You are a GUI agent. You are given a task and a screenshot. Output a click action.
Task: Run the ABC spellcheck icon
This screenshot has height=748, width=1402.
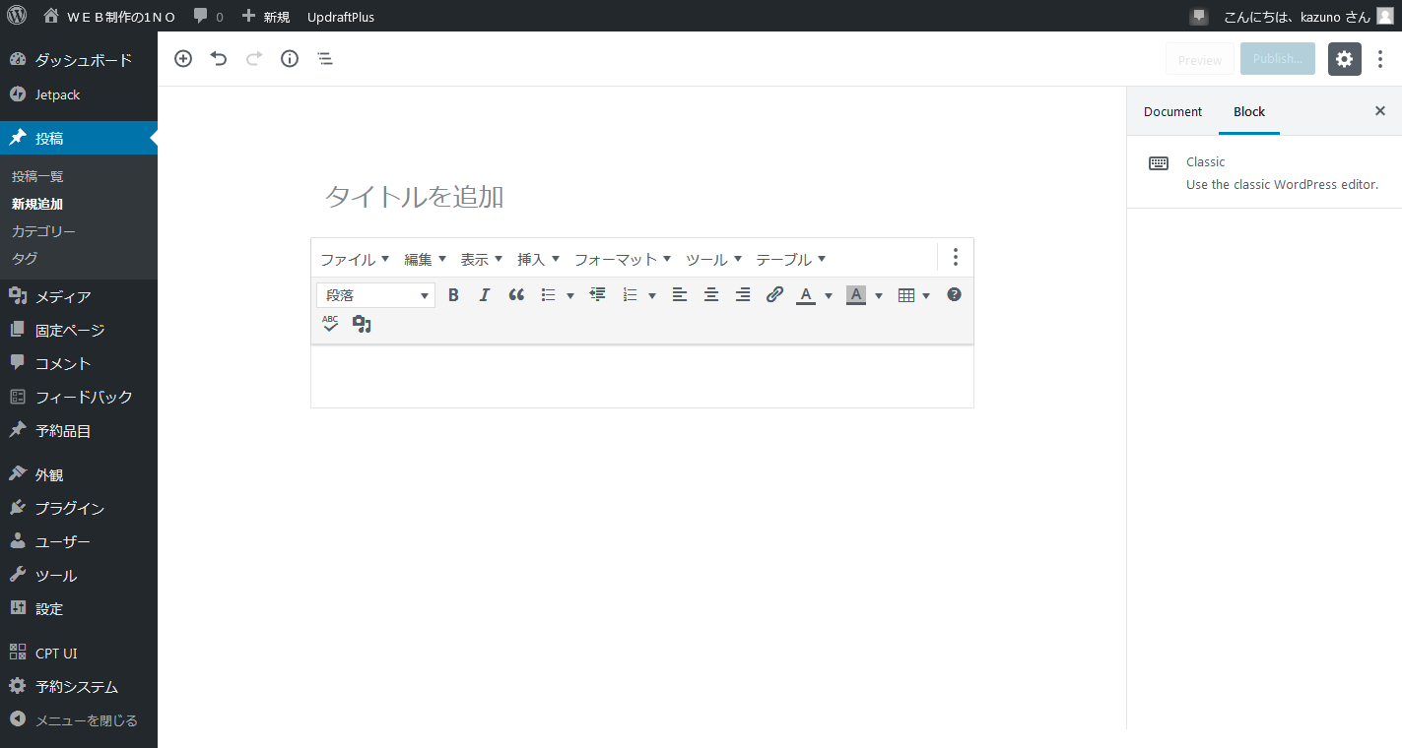click(x=330, y=324)
